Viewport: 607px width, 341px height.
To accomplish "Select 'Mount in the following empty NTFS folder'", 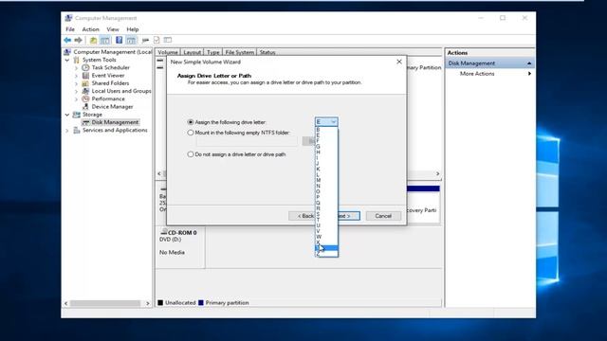I will 190,133.
